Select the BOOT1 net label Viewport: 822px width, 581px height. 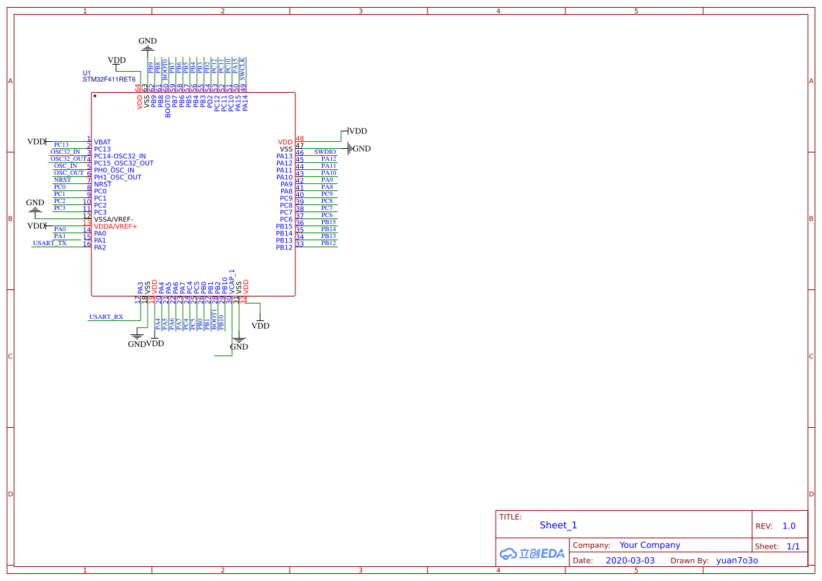click(x=214, y=319)
